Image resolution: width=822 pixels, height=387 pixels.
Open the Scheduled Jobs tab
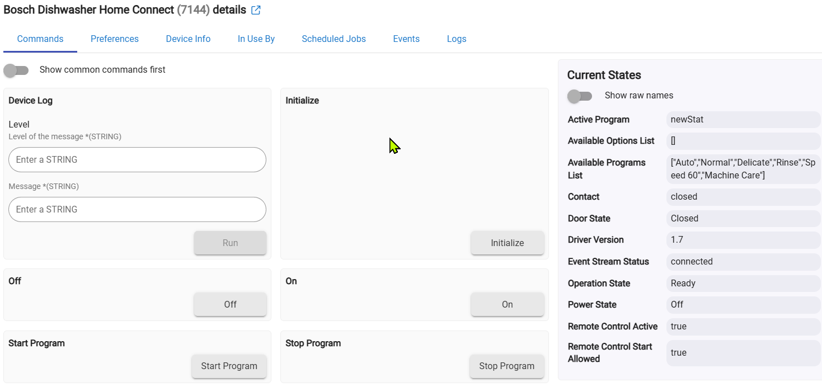click(x=334, y=39)
